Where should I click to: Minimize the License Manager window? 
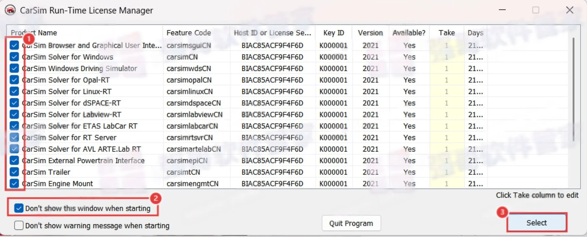coord(502,10)
